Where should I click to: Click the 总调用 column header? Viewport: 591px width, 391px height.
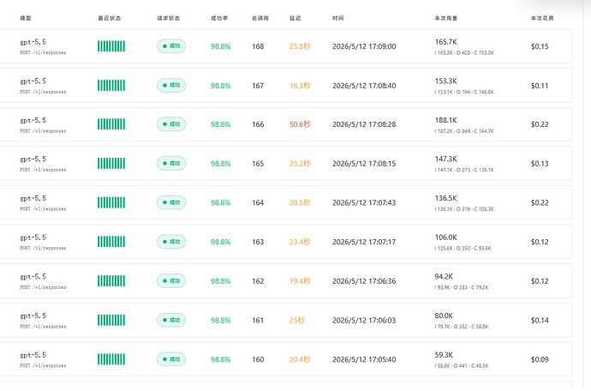(x=260, y=18)
